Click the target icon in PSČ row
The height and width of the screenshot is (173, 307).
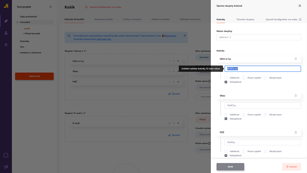(174, 82)
